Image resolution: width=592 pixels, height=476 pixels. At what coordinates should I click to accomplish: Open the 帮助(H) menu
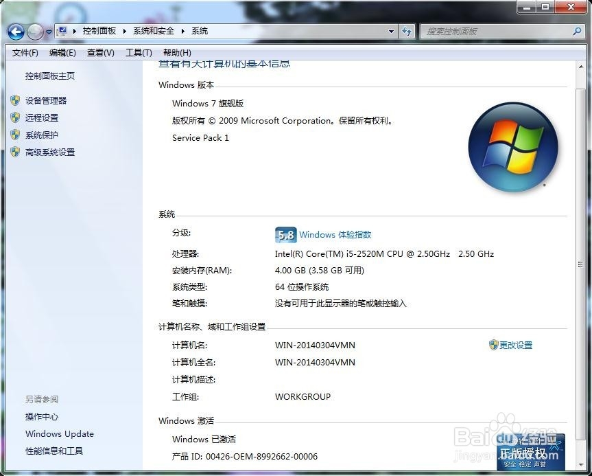(177, 53)
